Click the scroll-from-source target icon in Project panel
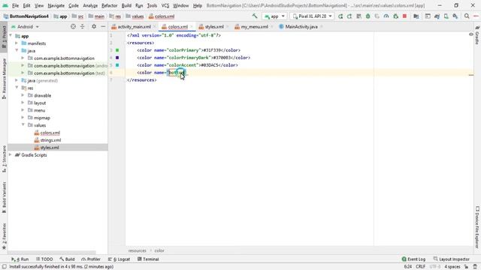 click(x=73, y=27)
